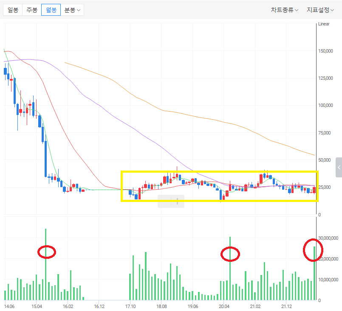Click the 19.06 date axis label

click(193, 306)
